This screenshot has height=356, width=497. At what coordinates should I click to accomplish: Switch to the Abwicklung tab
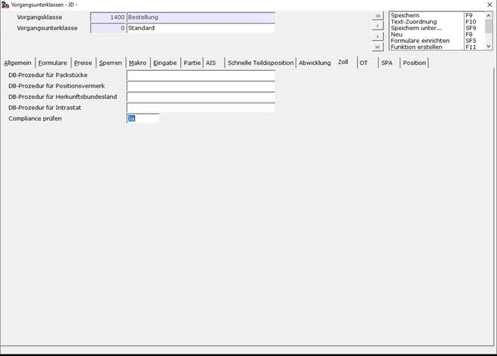314,63
